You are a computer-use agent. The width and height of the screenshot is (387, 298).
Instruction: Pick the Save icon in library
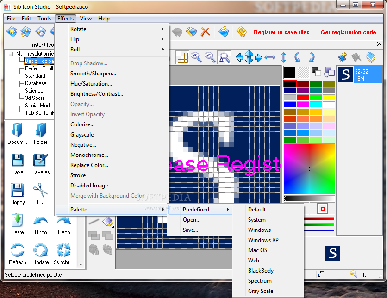(17, 164)
